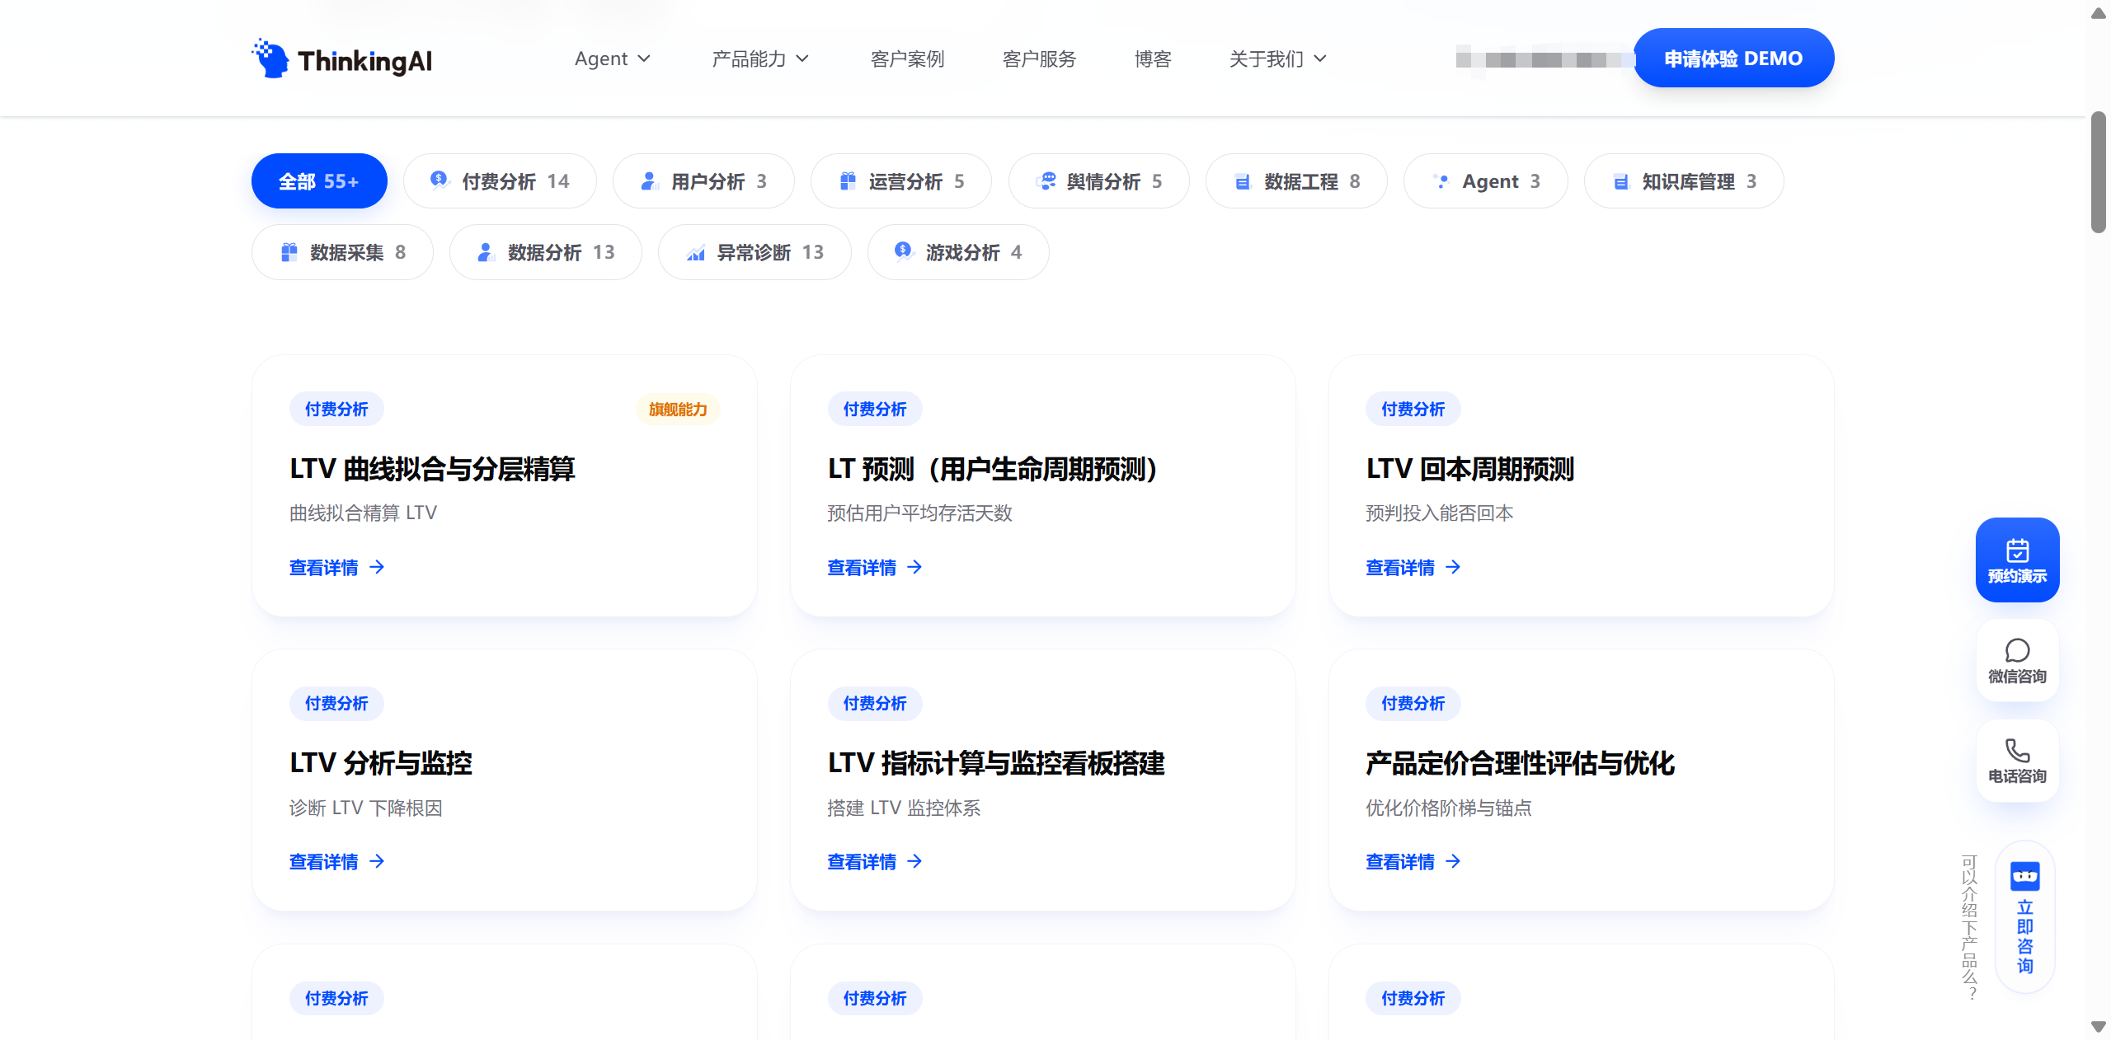
Task: Select the 全部 55+ filter tab
Action: click(x=319, y=181)
